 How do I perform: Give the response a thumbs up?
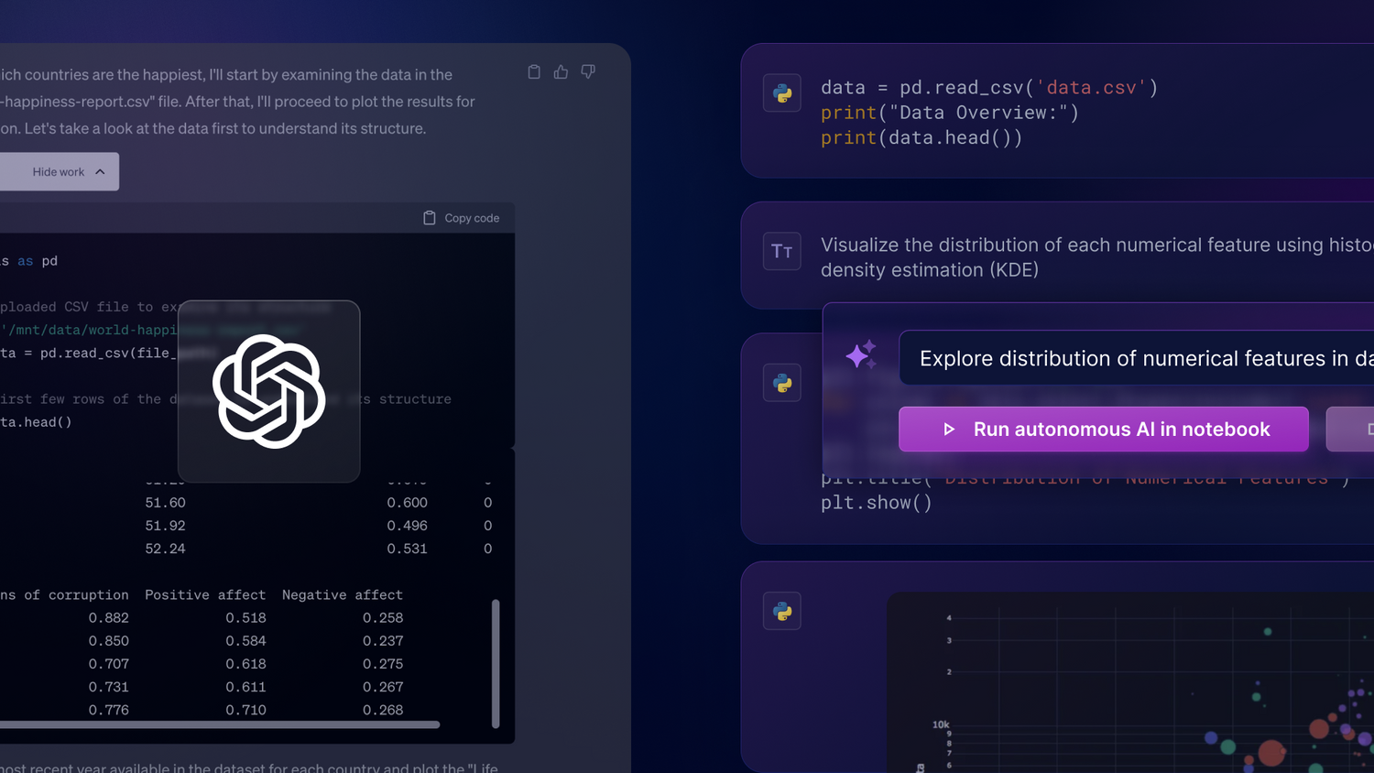coord(561,71)
